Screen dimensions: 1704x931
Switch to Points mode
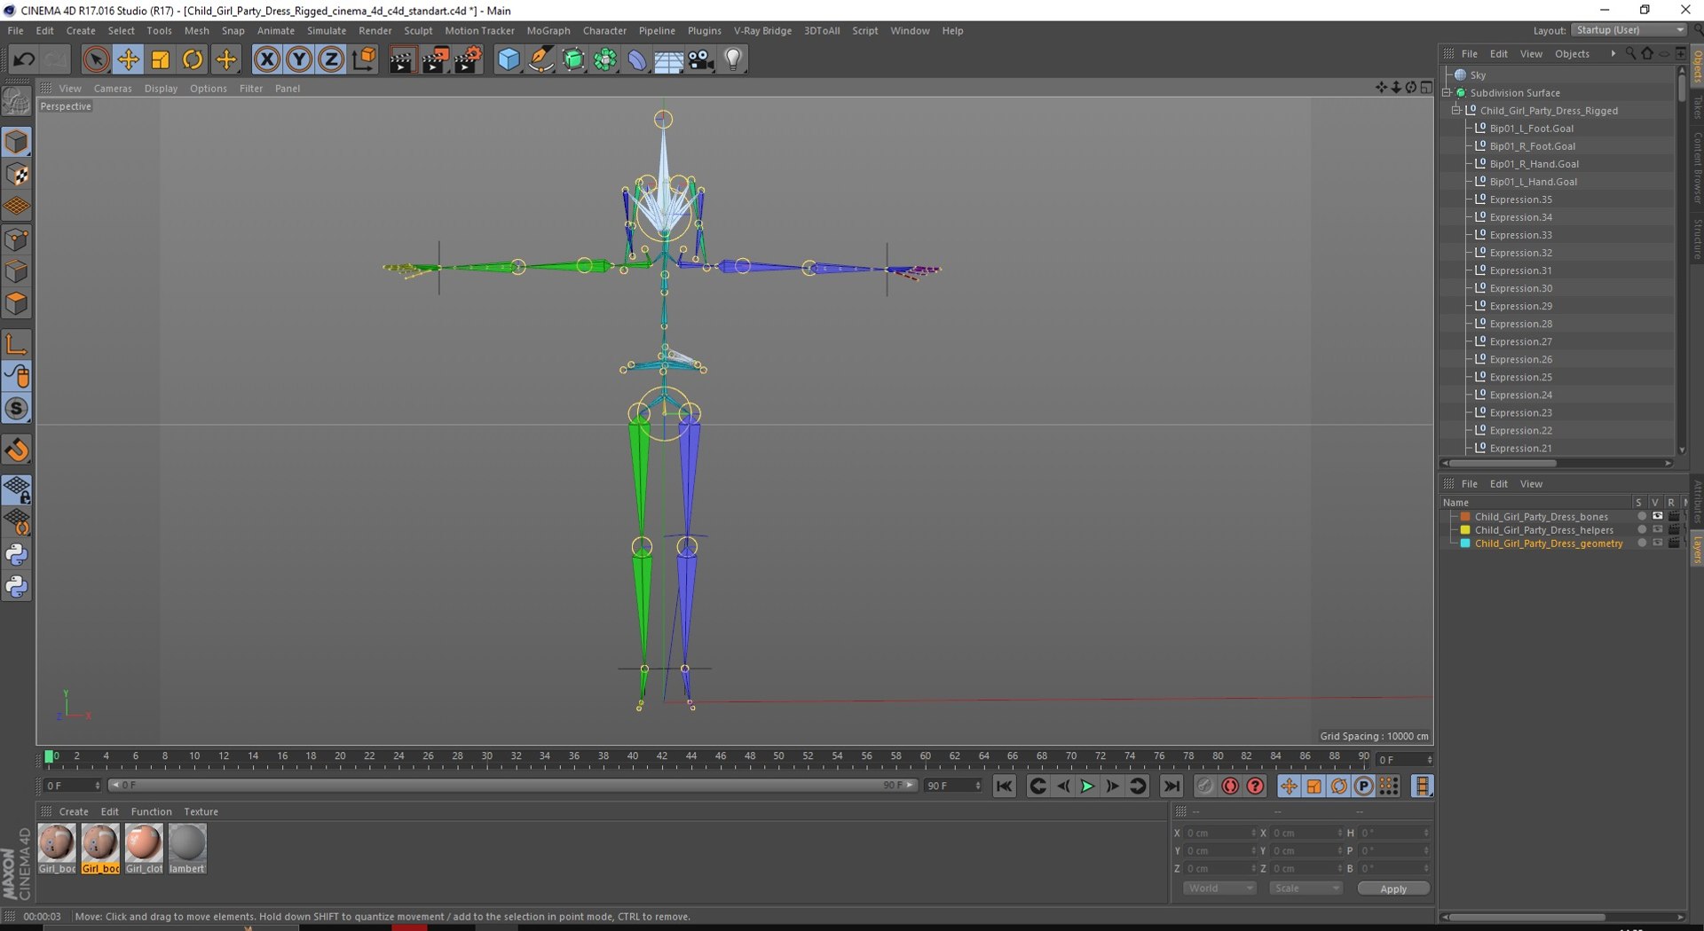coord(17,239)
